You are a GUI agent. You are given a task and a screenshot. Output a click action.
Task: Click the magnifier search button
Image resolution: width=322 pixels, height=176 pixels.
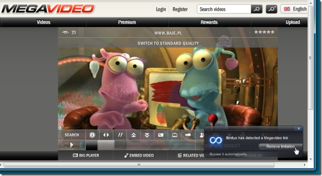pos(257,9)
